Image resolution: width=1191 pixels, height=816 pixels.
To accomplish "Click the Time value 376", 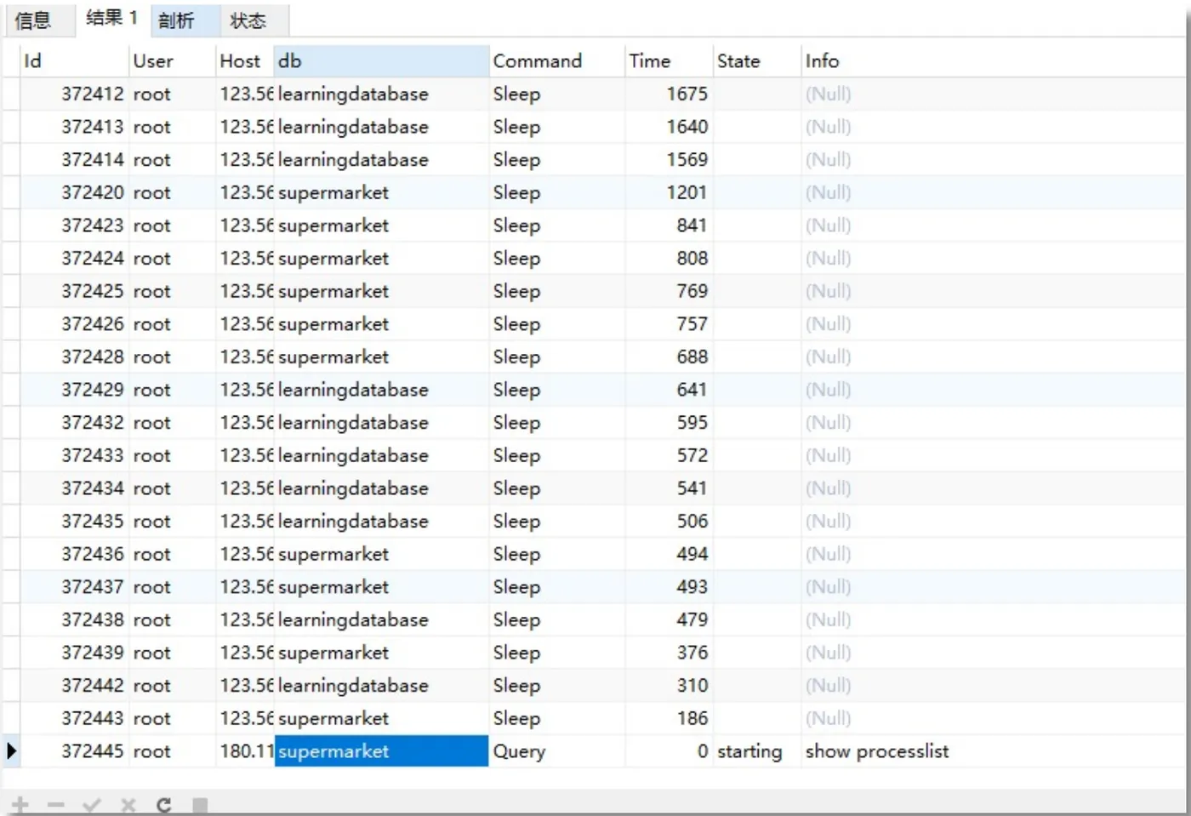I will [x=692, y=653].
